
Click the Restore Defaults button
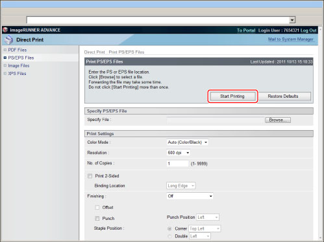tap(283, 96)
